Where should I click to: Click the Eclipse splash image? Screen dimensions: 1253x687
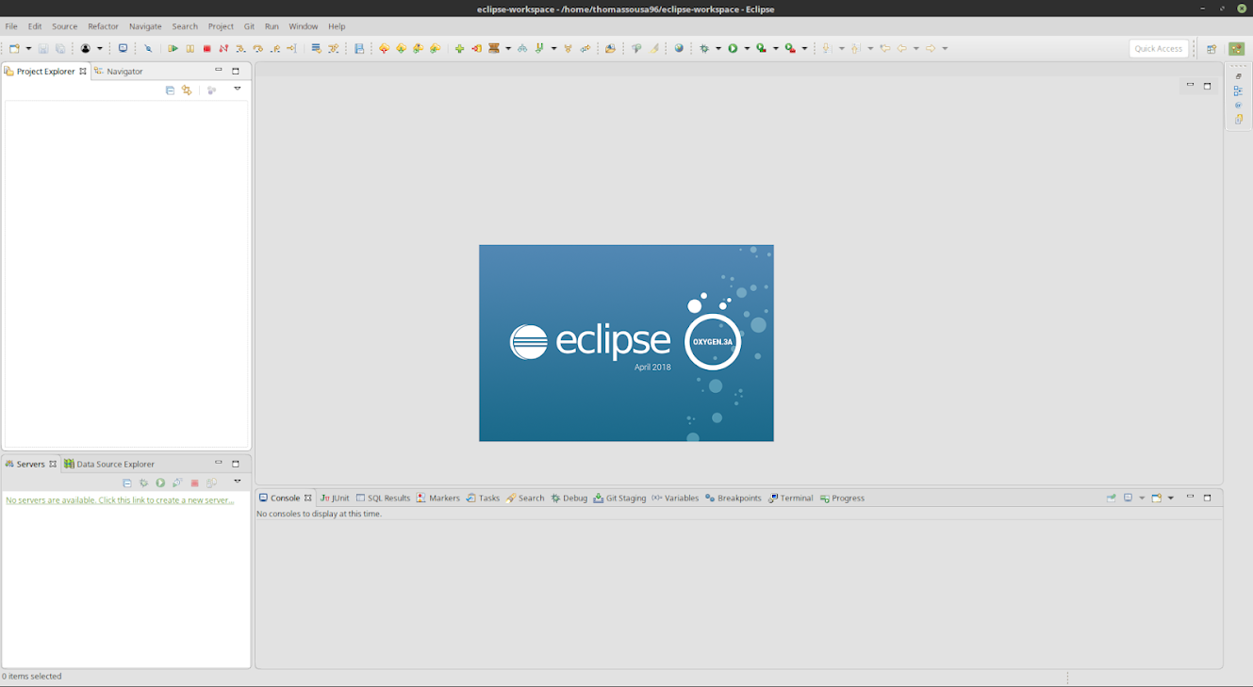click(626, 343)
